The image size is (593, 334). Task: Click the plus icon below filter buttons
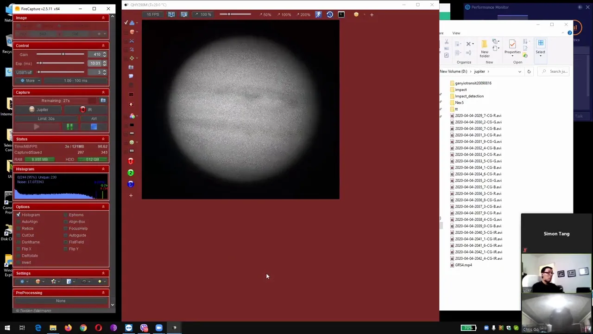pos(131,196)
